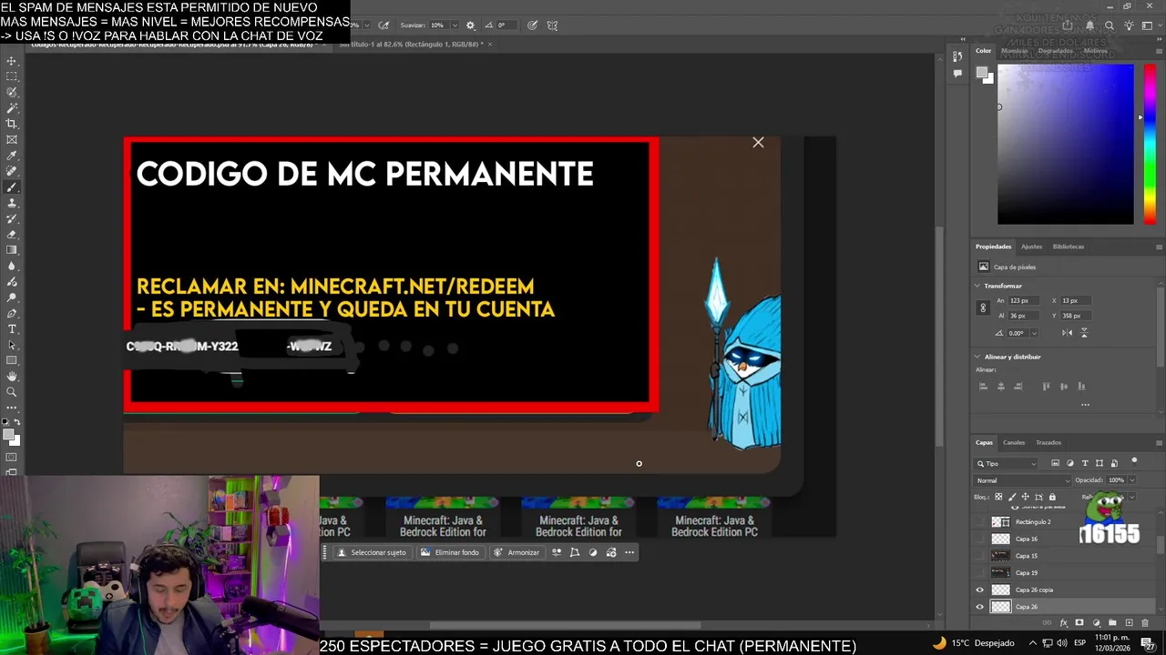Open the Tipo layer filter dropdown
This screenshot has height=655, width=1166.
tap(1005, 464)
